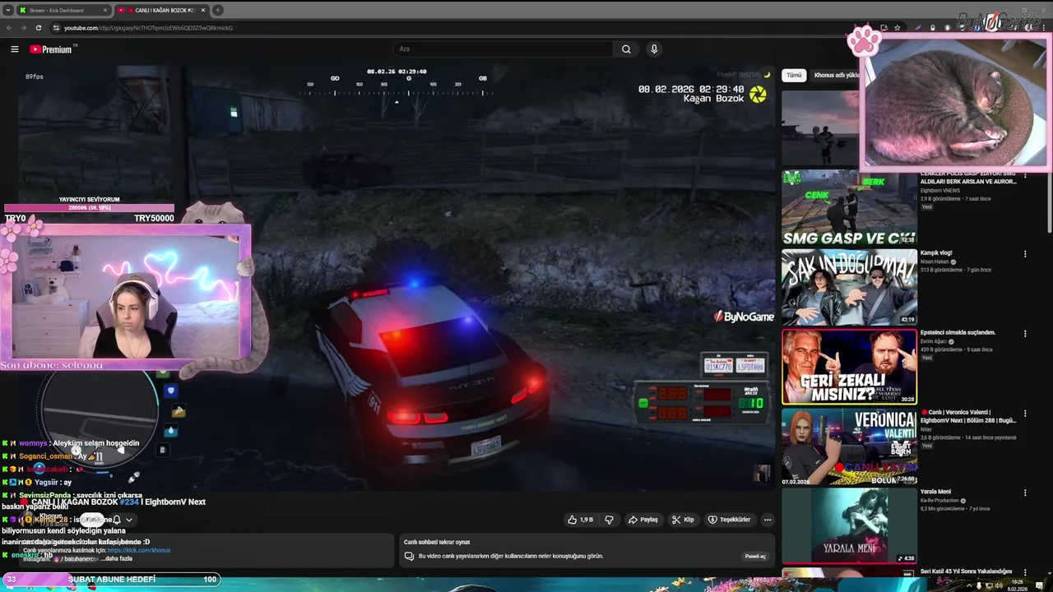Open options menu for 'Yarala Meni' video
1053x592 pixels.
coord(1025,493)
